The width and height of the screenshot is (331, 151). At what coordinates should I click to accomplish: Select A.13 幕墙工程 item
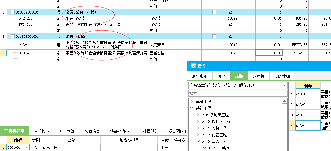[214, 141]
